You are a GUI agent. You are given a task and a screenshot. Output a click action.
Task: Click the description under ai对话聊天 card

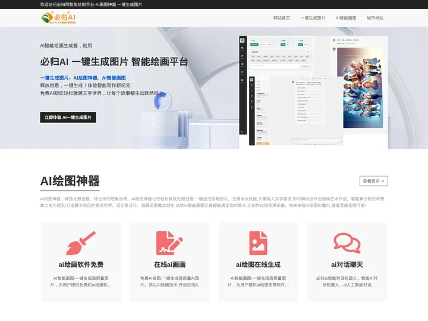347,281
